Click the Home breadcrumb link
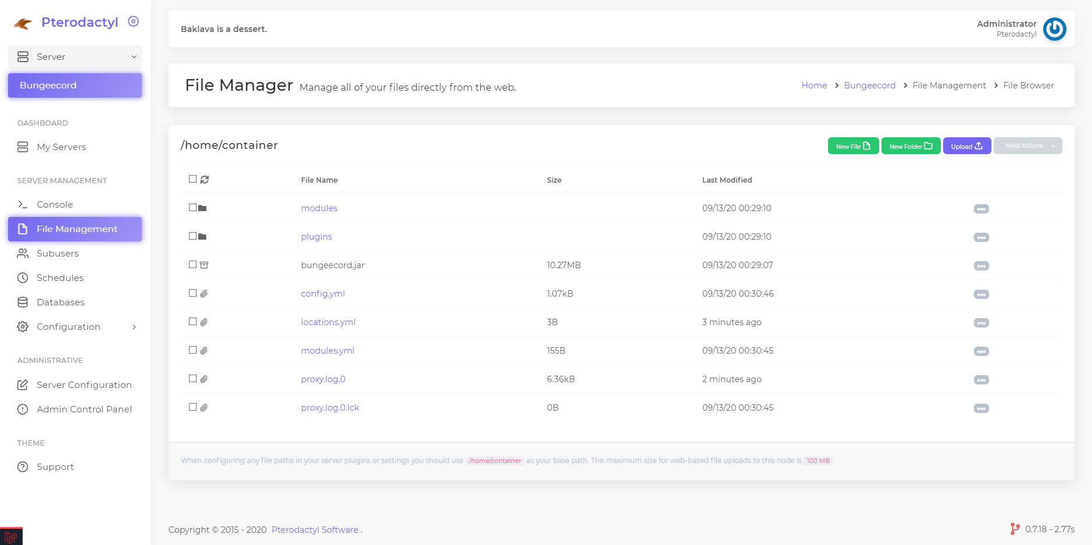This screenshot has width=1092, height=545. 813,86
